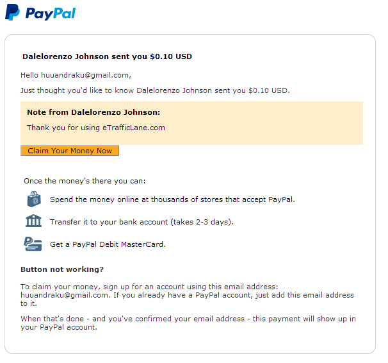Click the shopping bag icon
The width and height of the screenshot is (388, 363).
pyautogui.click(x=34, y=199)
